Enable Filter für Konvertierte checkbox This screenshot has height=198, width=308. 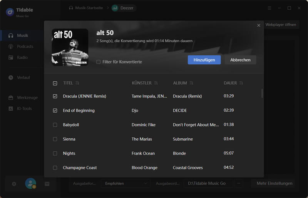[x=99, y=62]
